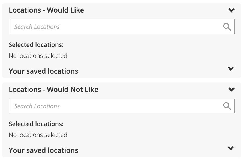Click empty area right of Would Like's No locations selected
The height and width of the screenshot is (167, 246).
point(151,56)
